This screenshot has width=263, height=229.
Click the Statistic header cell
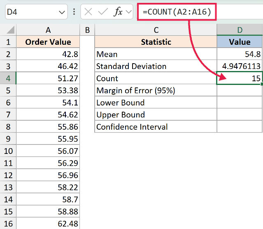tap(156, 42)
